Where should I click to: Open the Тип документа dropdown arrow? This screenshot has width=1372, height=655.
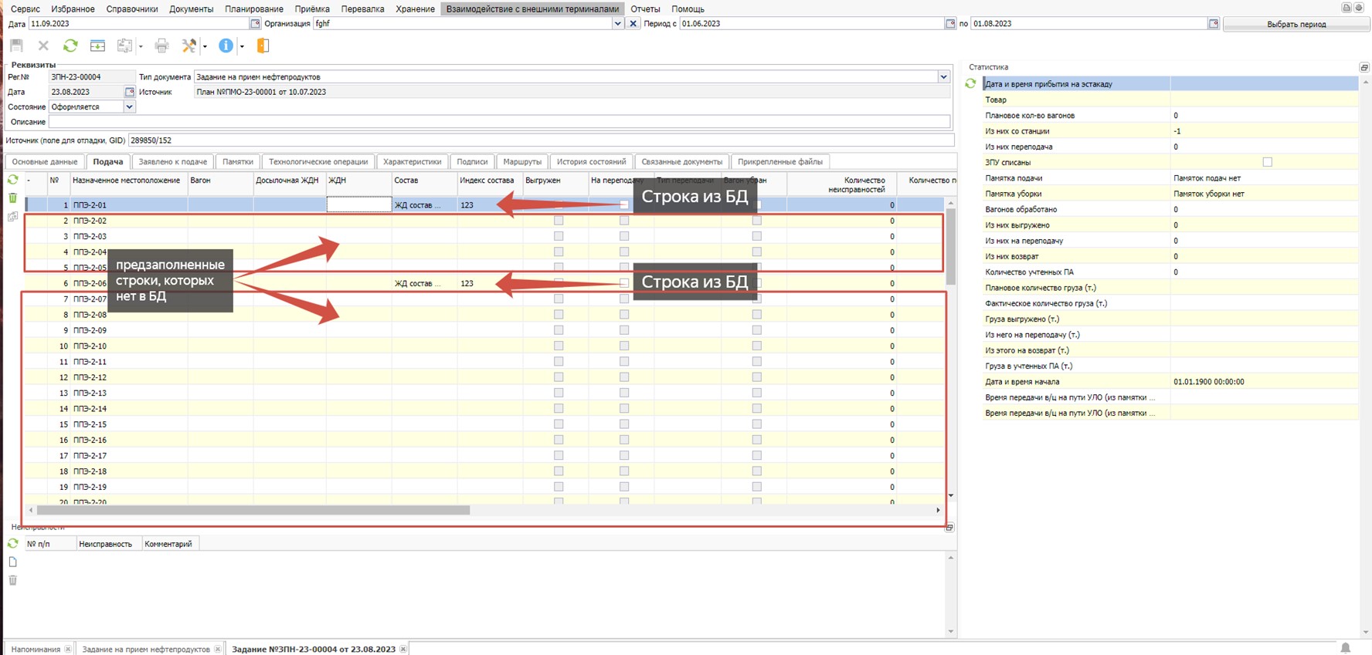click(x=943, y=77)
